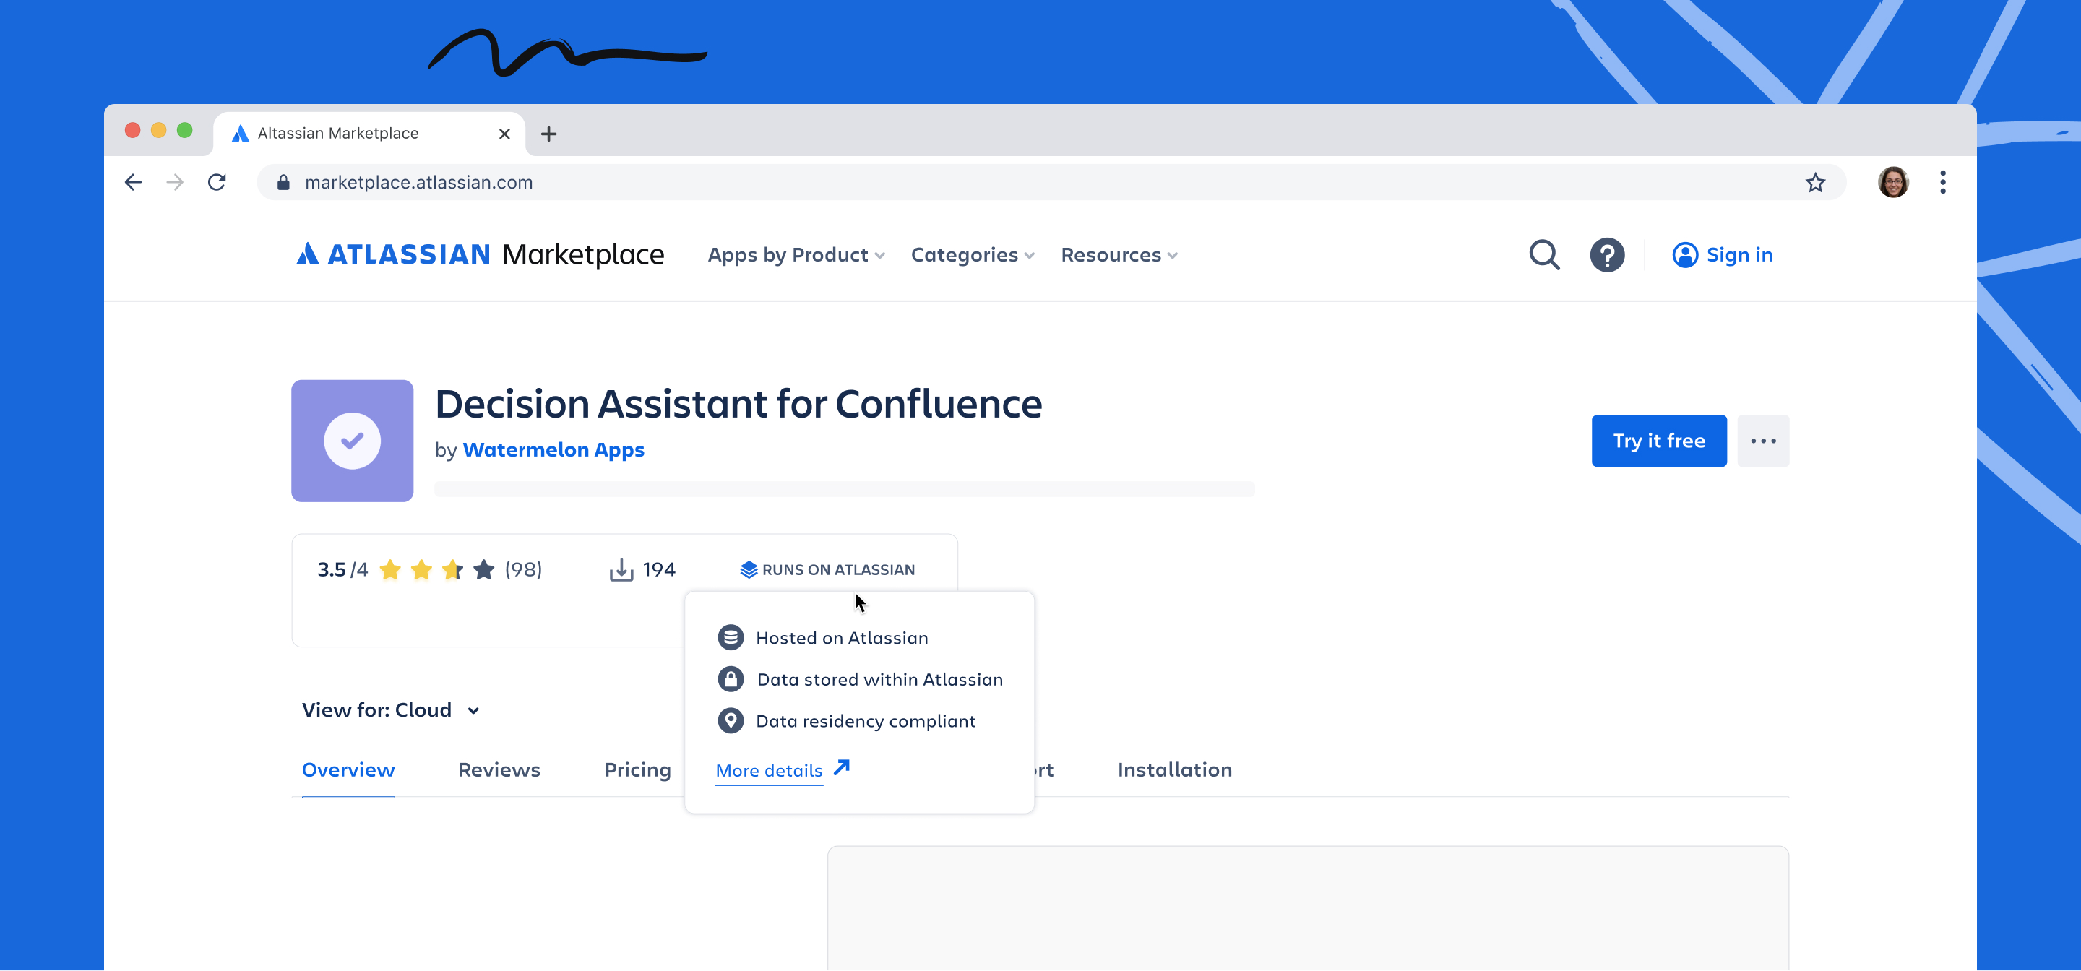Switch to the Reviews tab
This screenshot has width=2081, height=971.
[499, 770]
